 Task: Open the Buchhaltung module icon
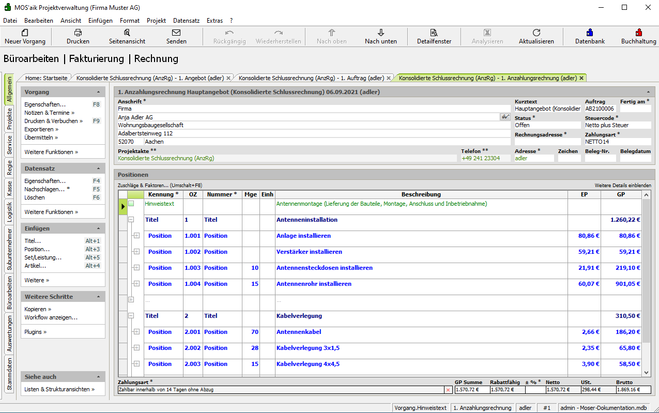tap(638, 33)
